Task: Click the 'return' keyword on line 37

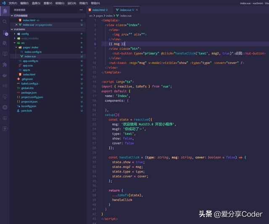Action: pos(114,190)
